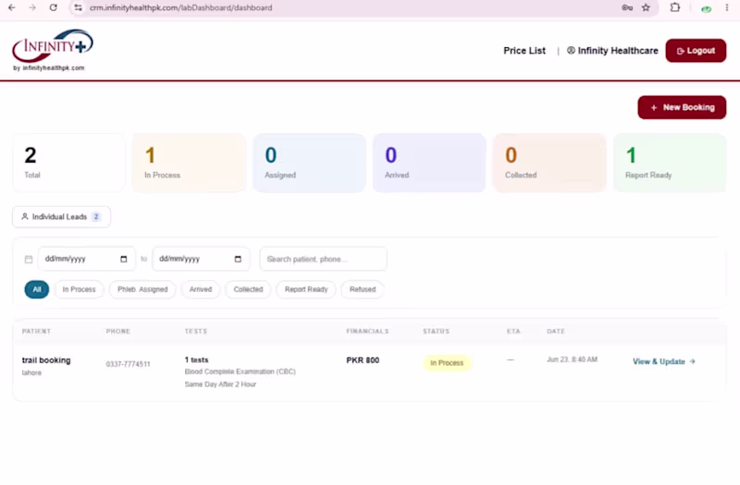Screen dimensions: 740x485
Task: Bookmark this page with the star icon
Action: (x=646, y=7)
